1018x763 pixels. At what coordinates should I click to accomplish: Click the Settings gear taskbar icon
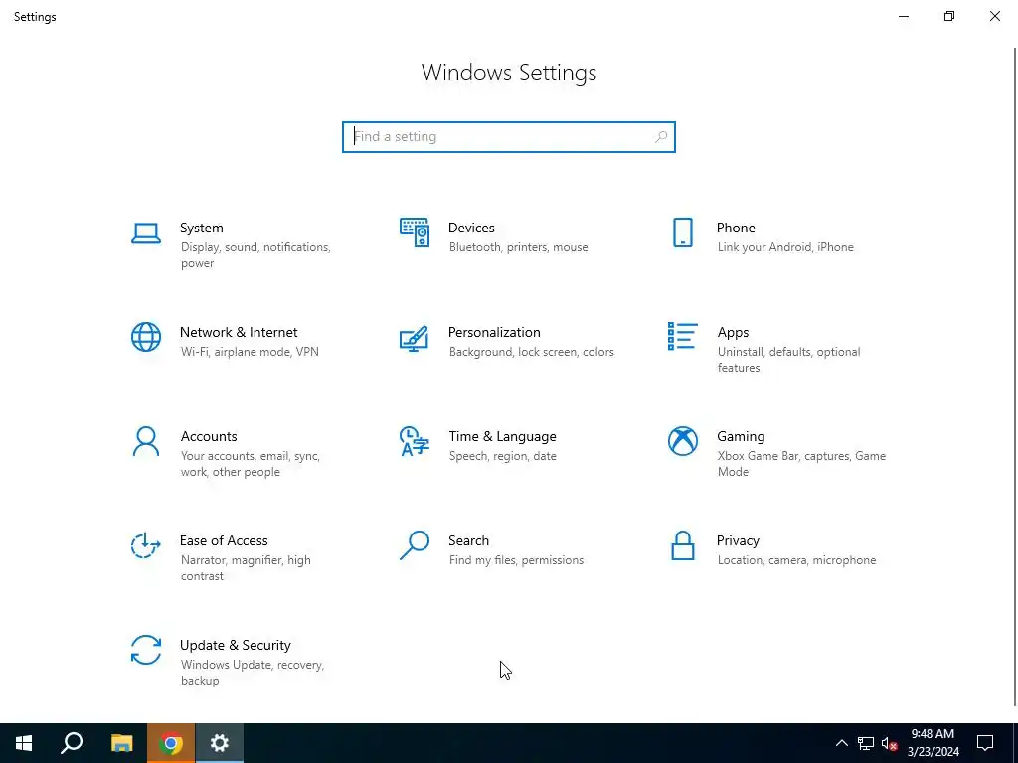click(x=220, y=743)
